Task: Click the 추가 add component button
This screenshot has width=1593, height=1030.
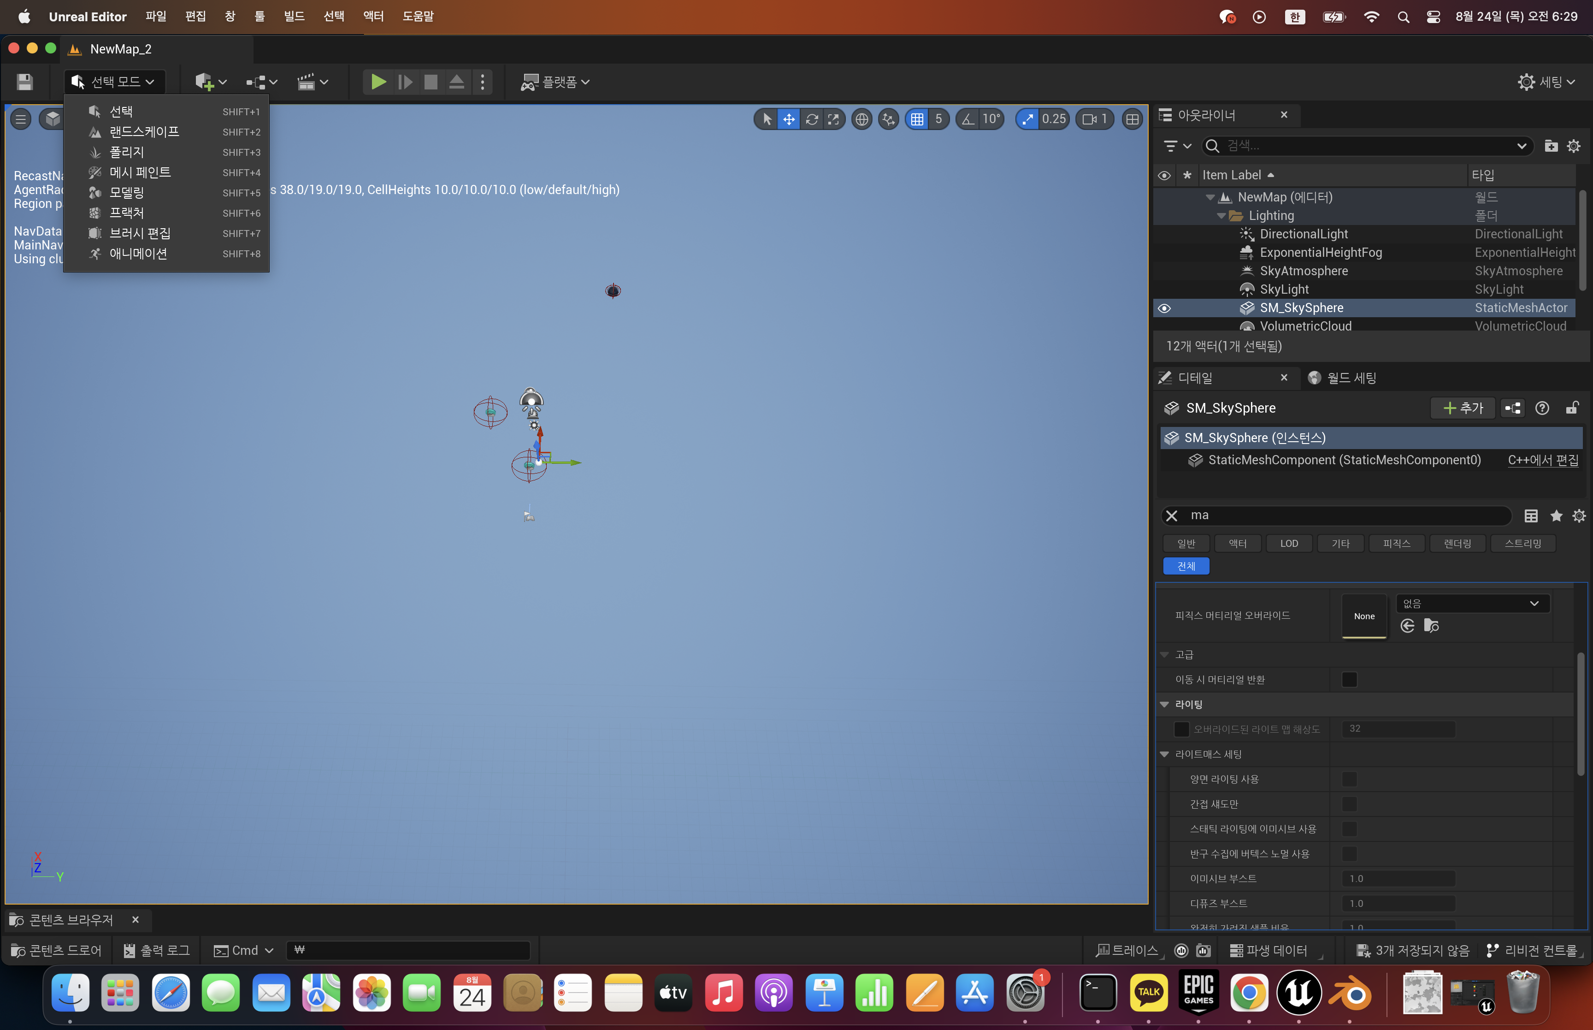Action: coord(1463,408)
